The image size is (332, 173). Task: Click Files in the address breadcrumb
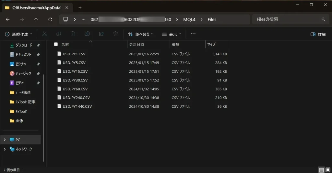click(x=212, y=19)
